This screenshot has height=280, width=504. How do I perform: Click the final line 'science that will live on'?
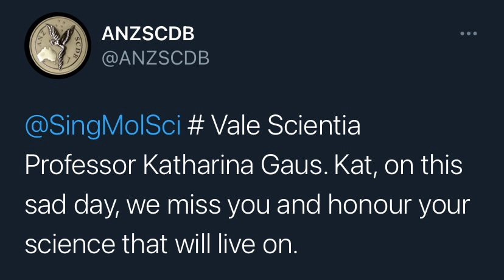[161, 243]
